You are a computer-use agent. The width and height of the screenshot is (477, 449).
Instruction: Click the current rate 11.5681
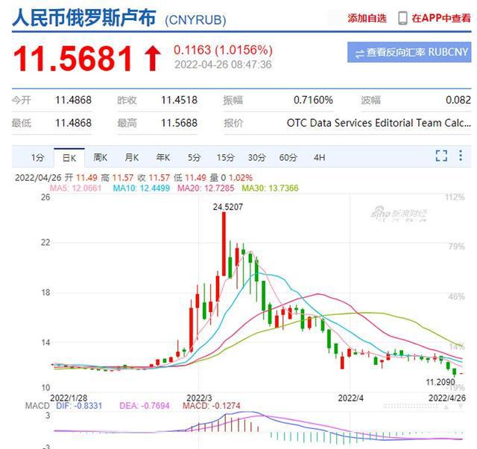(x=73, y=59)
